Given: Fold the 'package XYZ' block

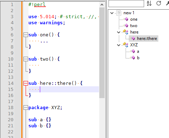Looking at the screenshot, I should point(26,108).
